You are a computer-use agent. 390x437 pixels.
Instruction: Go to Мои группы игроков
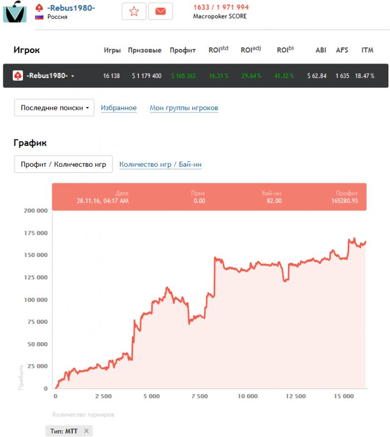tap(184, 108)
